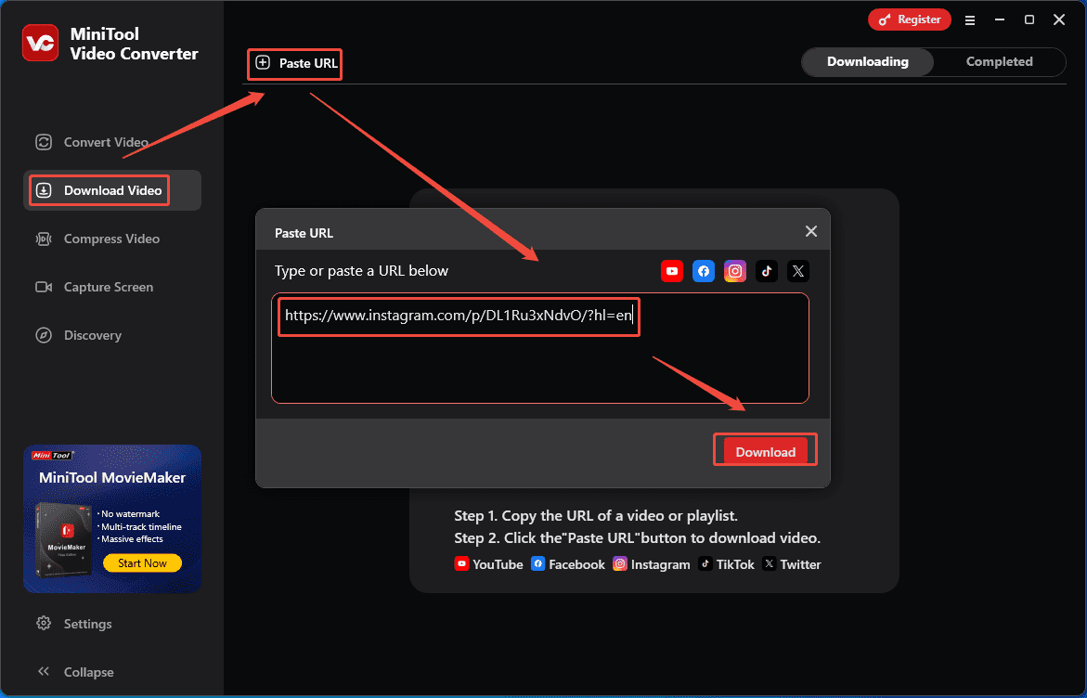Click the 'Massive effects' ad text
Image resolution: width=1087 pixels, height=698 pixels.
(x=131, y=539)
